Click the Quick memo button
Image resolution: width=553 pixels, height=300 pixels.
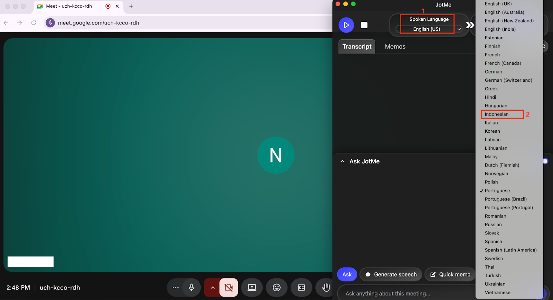tap(450, 274)
